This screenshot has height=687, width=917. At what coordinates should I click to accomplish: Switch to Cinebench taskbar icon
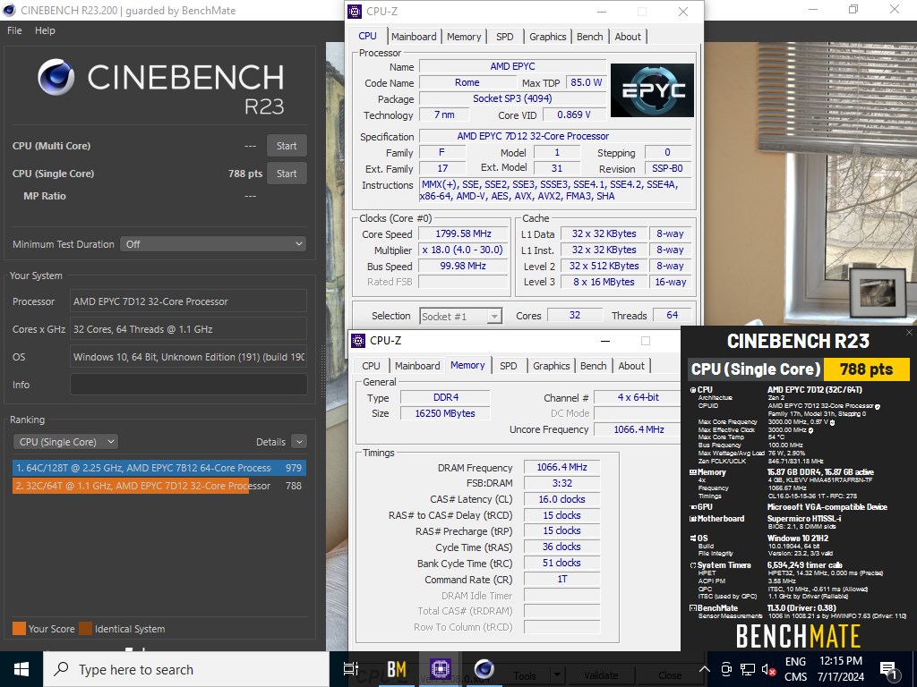tap(484, 669)
